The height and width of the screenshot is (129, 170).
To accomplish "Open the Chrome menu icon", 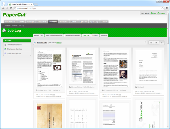I will (166, 9).
